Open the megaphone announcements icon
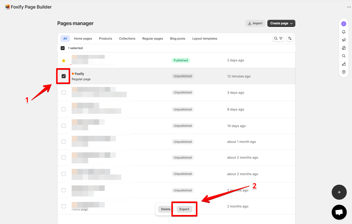Screen dimensions: 352x224 [344, 40]
